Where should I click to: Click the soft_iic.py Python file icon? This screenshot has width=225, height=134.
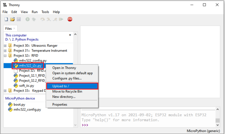[x=16, y=86]
